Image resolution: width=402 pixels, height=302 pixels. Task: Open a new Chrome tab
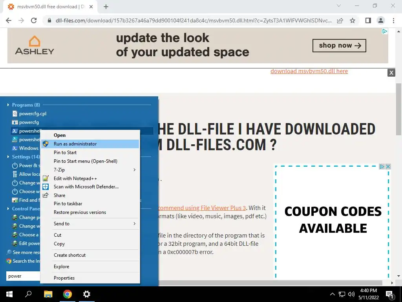(106, 7)
